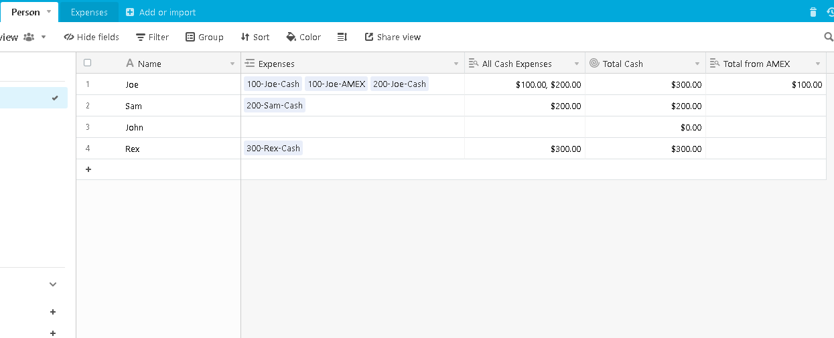Open Name column dropdown arrow
Screen dimensions: 834x338
(232, 64)
